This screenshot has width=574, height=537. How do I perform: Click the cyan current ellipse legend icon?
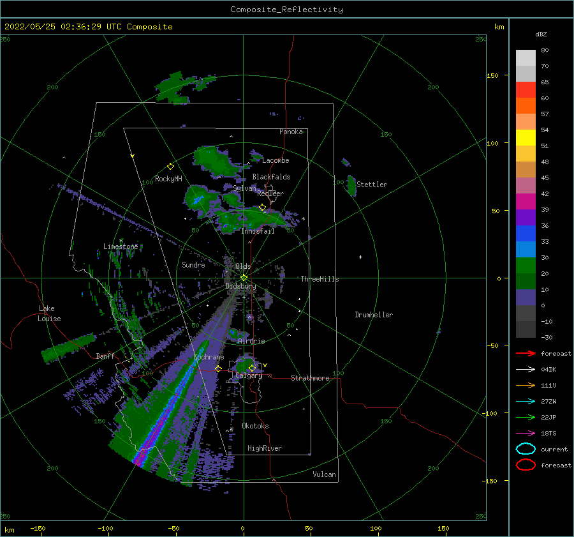tap(526, 449)
